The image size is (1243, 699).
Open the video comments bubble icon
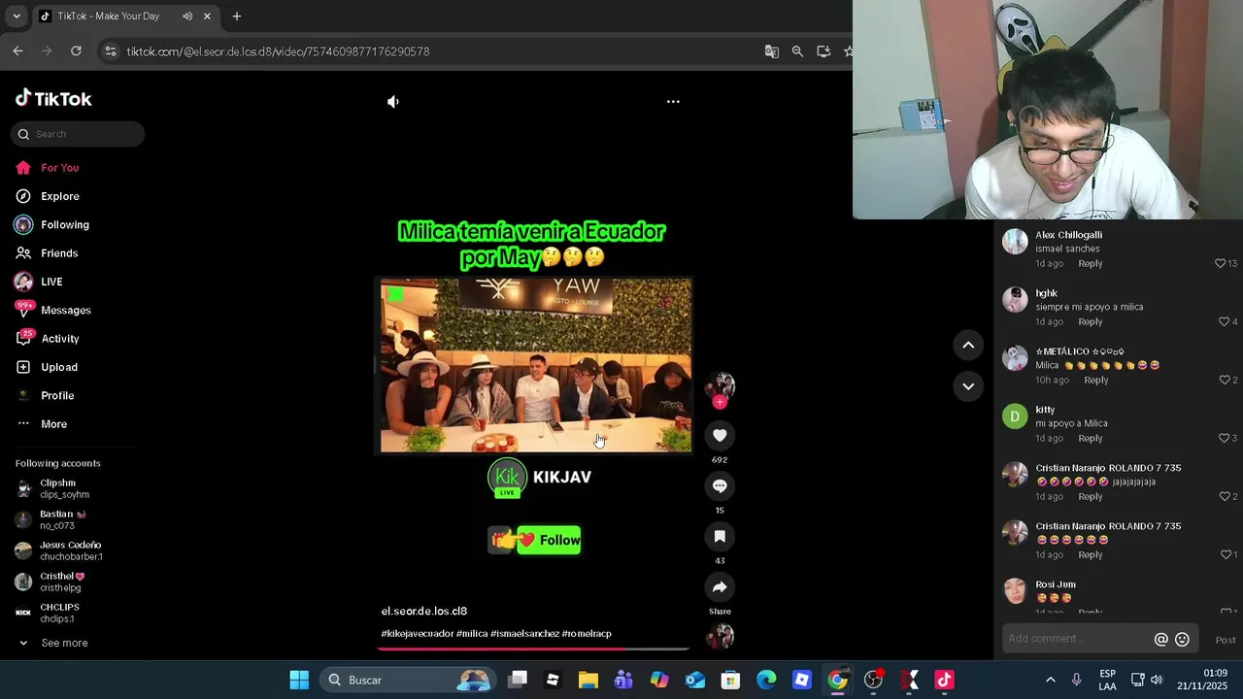[720, 485]
